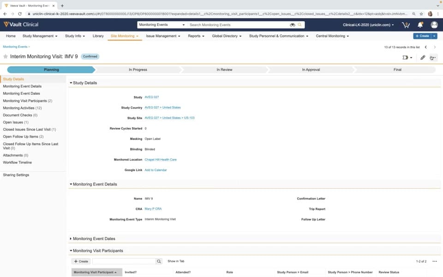Click the Vault Clinical logo
This screenshot has width=443, height=277.
[x=21, y=24]
